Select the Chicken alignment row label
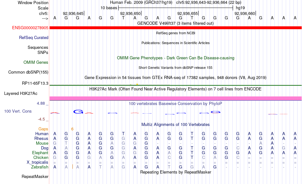The image size is (302, 184). 41,157
